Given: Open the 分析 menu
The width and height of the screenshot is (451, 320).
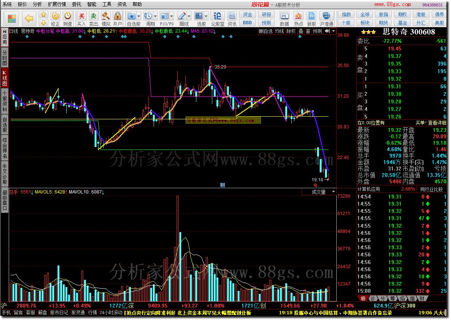Looking at the screenshot, I should 37,4.
